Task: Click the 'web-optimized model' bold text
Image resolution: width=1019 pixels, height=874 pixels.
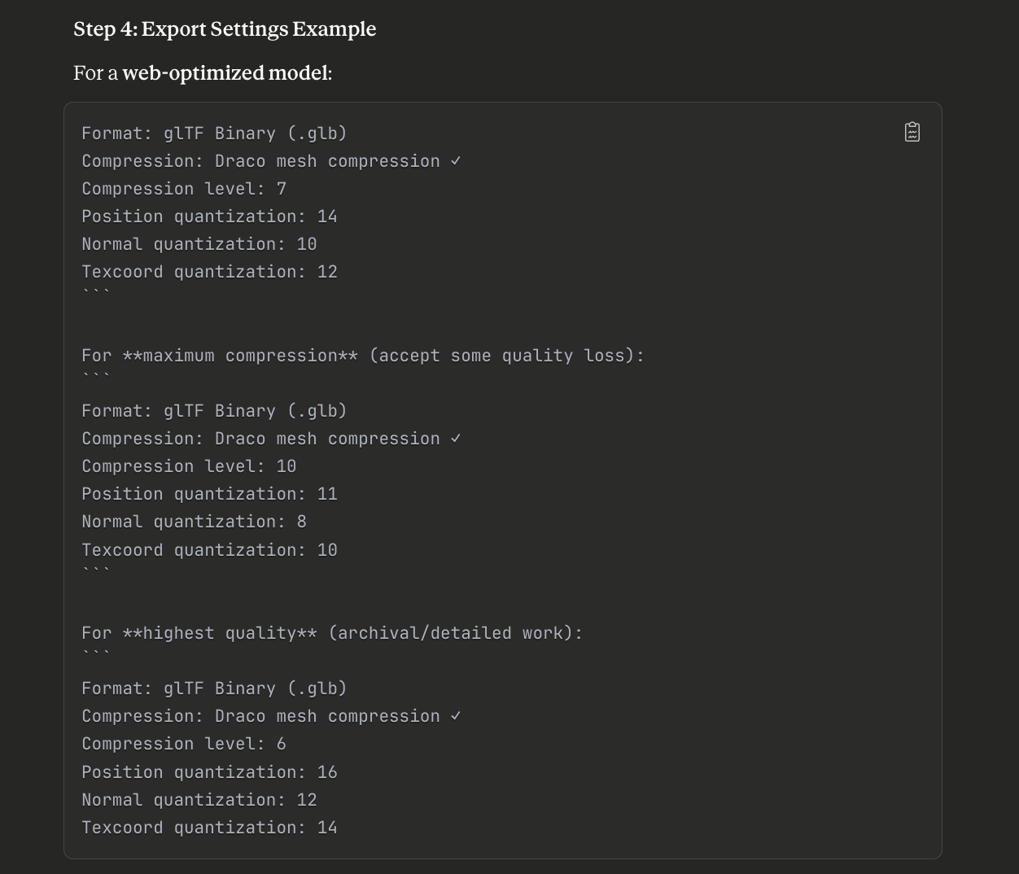Action: coord(225,73)
